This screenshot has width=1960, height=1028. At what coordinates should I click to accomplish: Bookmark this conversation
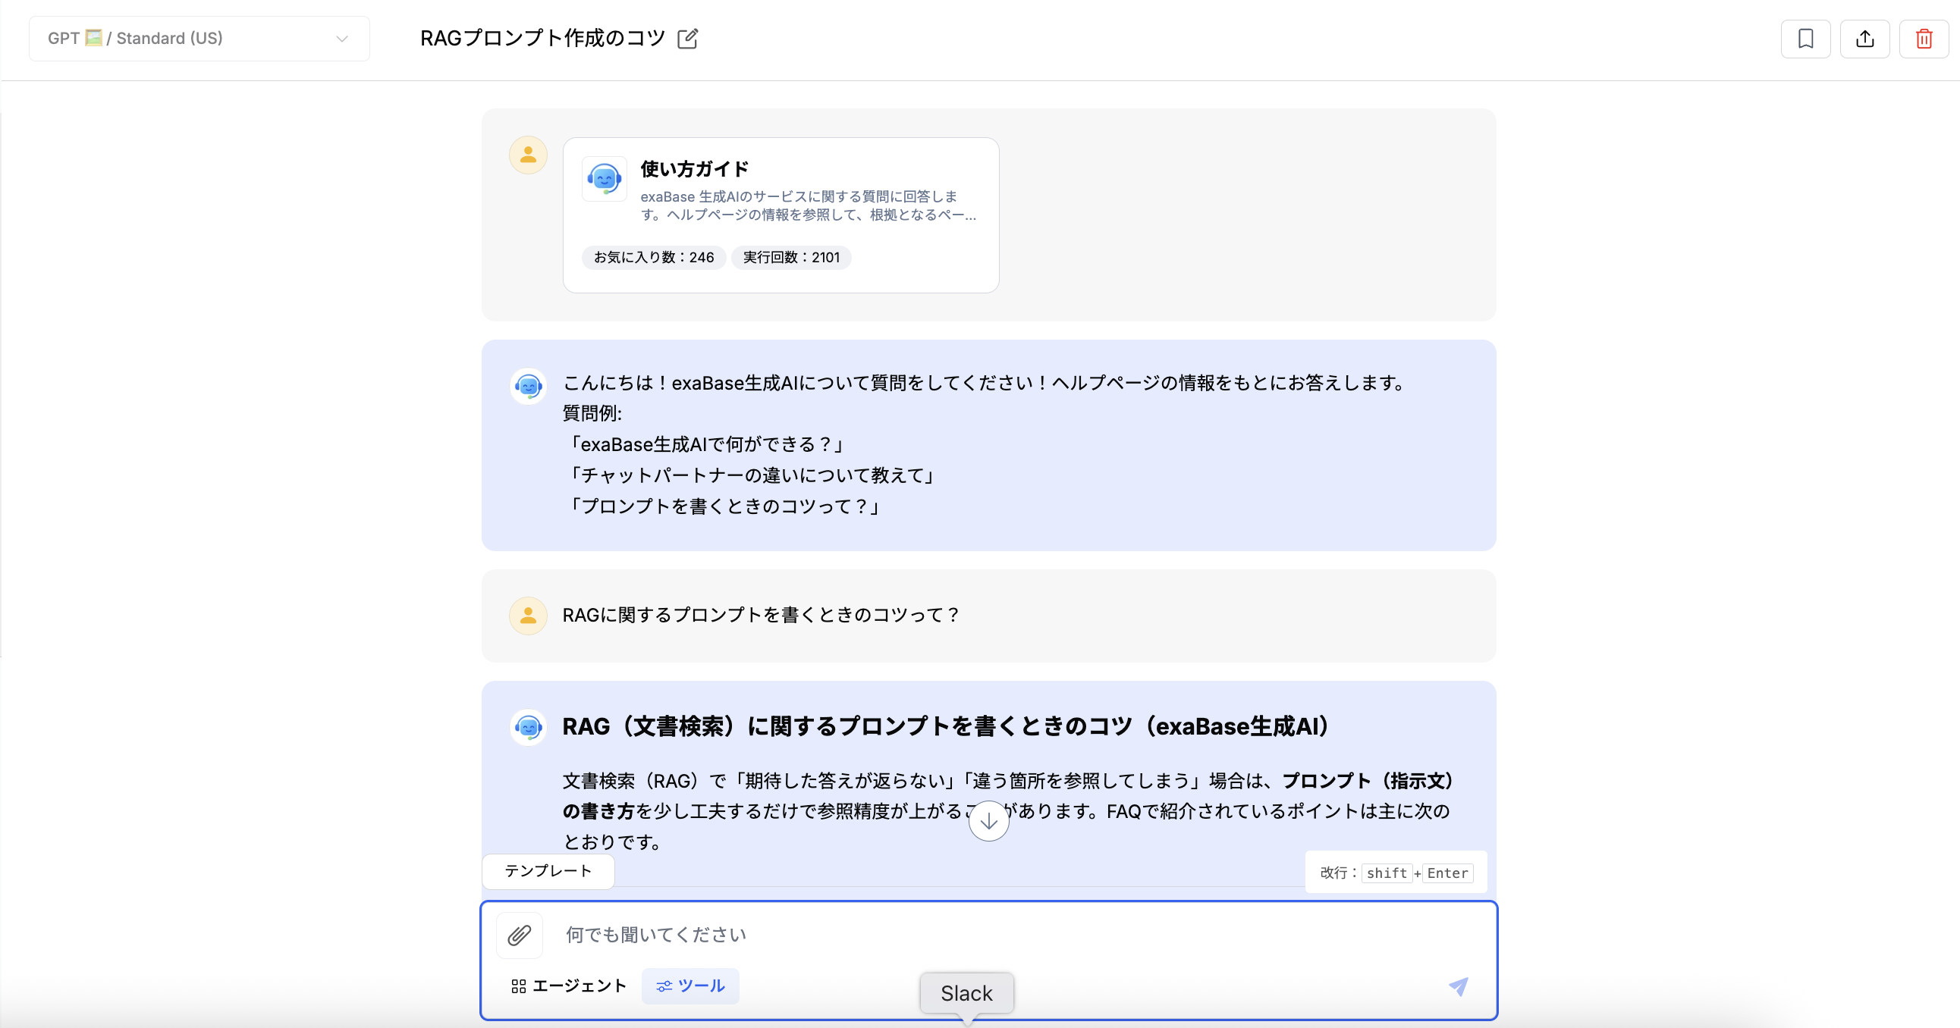click(x=1805, y=39)
